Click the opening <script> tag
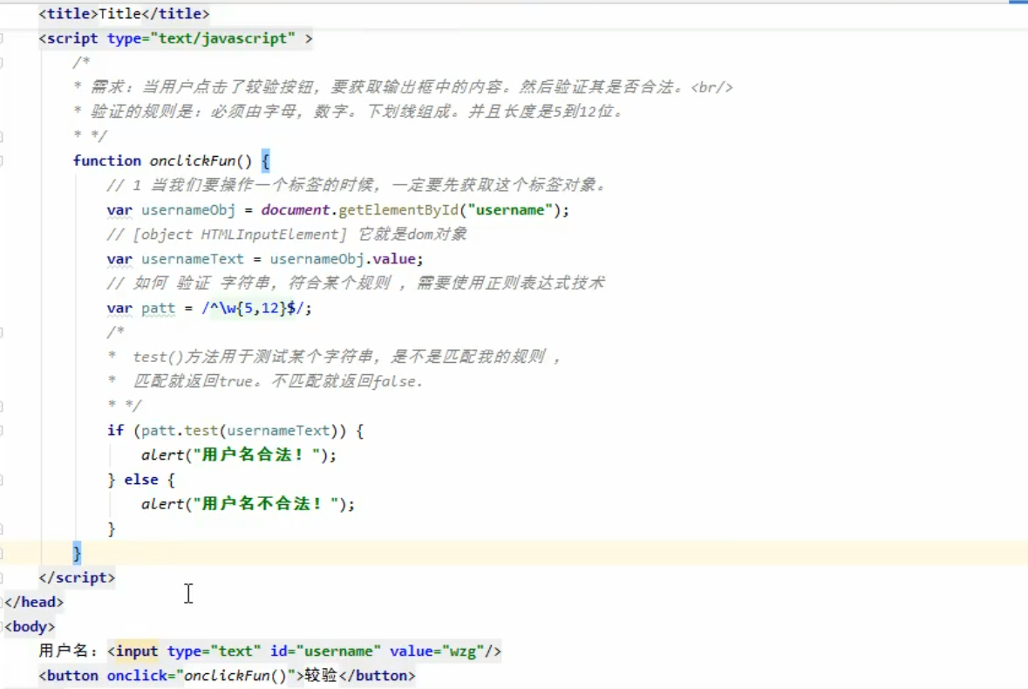 [x=175, y=38]
